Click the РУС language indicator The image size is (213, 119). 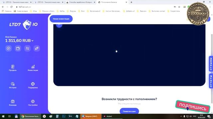195,116
